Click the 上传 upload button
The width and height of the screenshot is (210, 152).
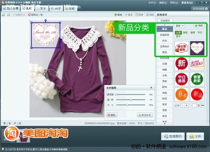pos(195,136)
